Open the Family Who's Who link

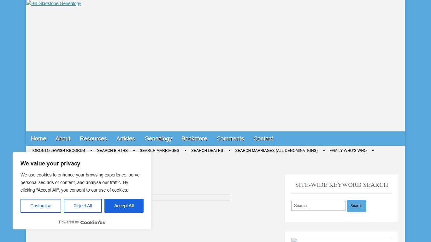tap(348, 151)
